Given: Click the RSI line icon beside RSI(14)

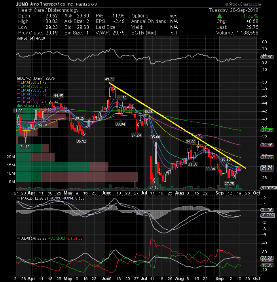Looking at the screenshot, I should 19,38.
